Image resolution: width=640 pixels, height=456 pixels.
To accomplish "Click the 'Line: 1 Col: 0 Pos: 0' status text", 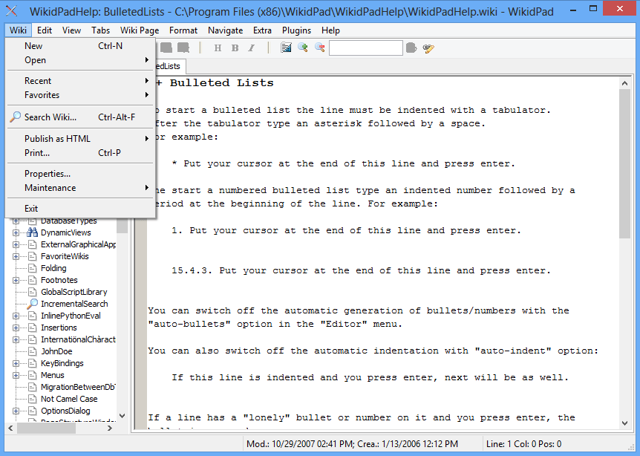I will [x=523, y=444].
